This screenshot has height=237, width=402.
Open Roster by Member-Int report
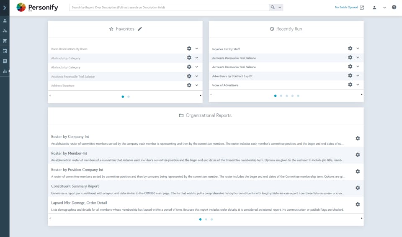pos(69,153)
